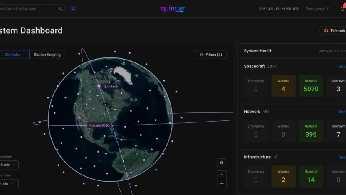The image size is (346, 195).
Task: Open the Network See link
Action: pos(342,112)
